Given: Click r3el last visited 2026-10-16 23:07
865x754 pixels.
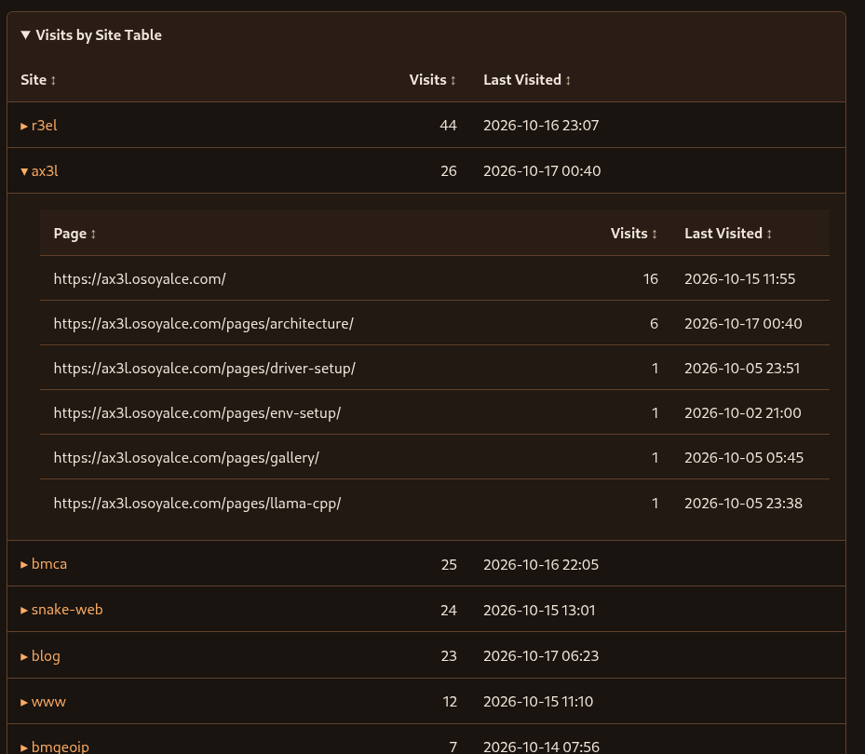Looking at the screenshot, I should point(541,126).
